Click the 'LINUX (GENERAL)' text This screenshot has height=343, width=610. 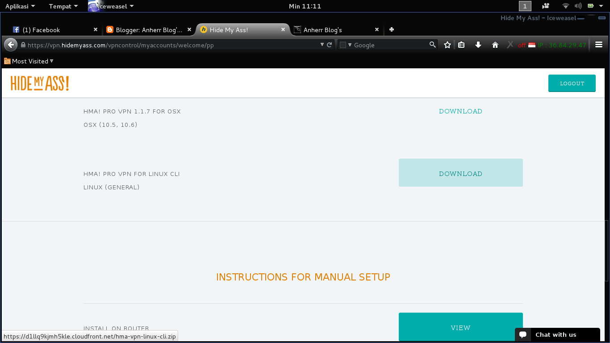[112, 187]
